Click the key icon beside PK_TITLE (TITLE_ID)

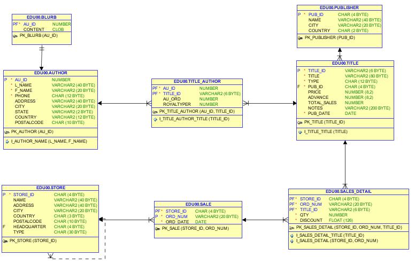point(300,122)
